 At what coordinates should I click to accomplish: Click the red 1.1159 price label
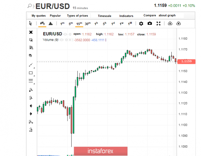coord(186,61)
